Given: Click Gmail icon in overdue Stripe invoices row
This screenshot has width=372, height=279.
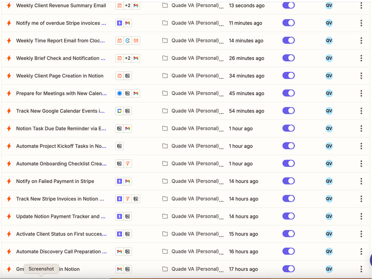Looking at the screenshot, I should (128, 23).
